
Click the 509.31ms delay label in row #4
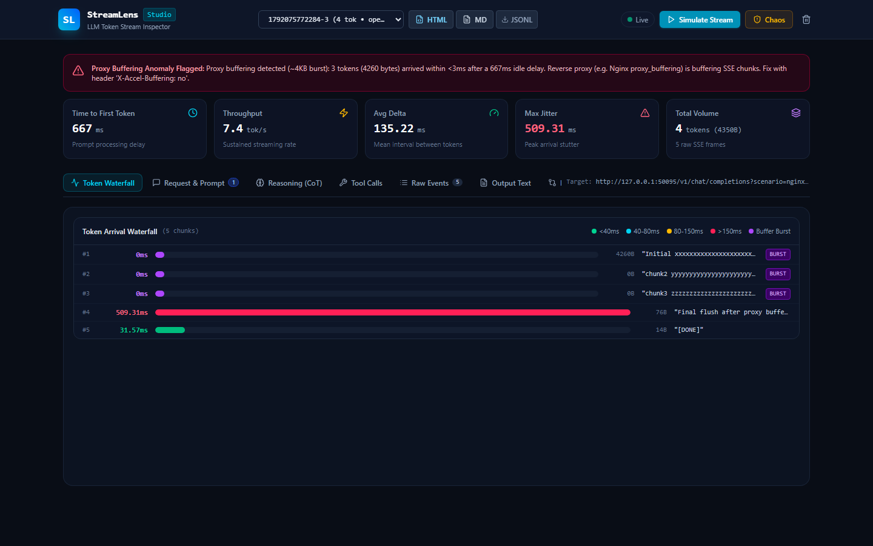tap(132, 312)
